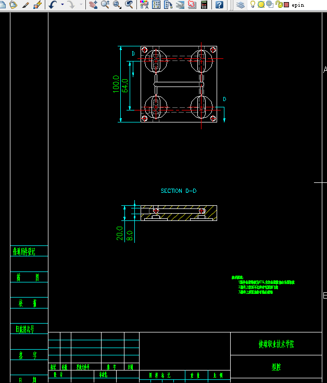
Task: Activate the Pan realtime hand tool
Action: point(93,4)
